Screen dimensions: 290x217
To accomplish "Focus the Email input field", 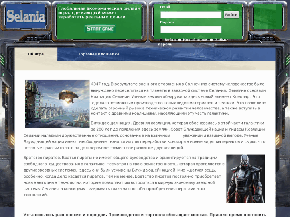I will [191, 15].
